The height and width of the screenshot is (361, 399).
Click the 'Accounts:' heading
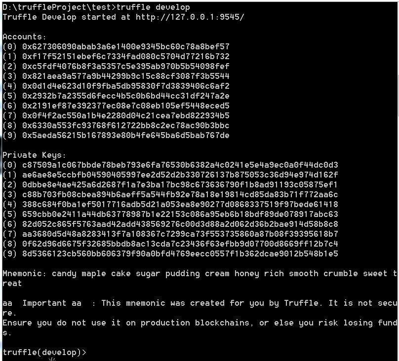click(x=24, y=37)
